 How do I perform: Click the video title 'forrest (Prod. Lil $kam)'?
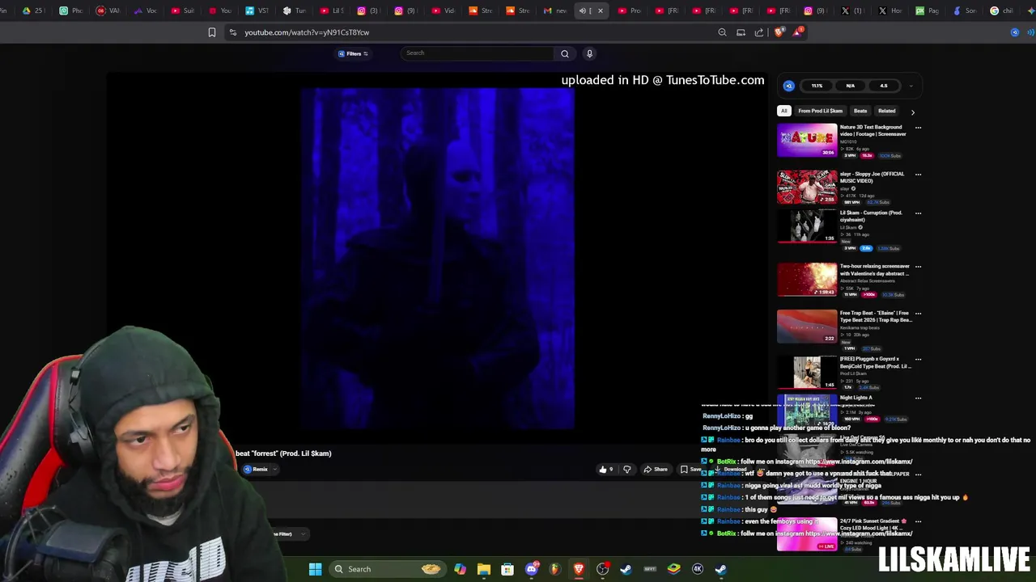click(x=283, y=453)
